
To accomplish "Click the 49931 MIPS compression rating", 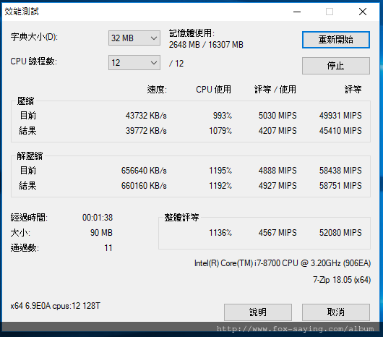I will (x=340, y=116).
